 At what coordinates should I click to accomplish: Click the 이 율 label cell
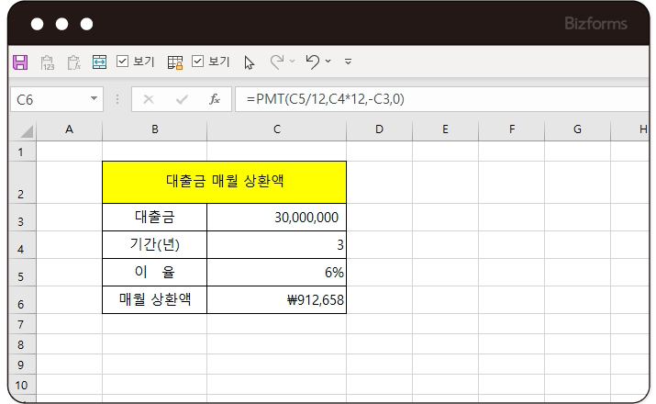click(155, 273)
